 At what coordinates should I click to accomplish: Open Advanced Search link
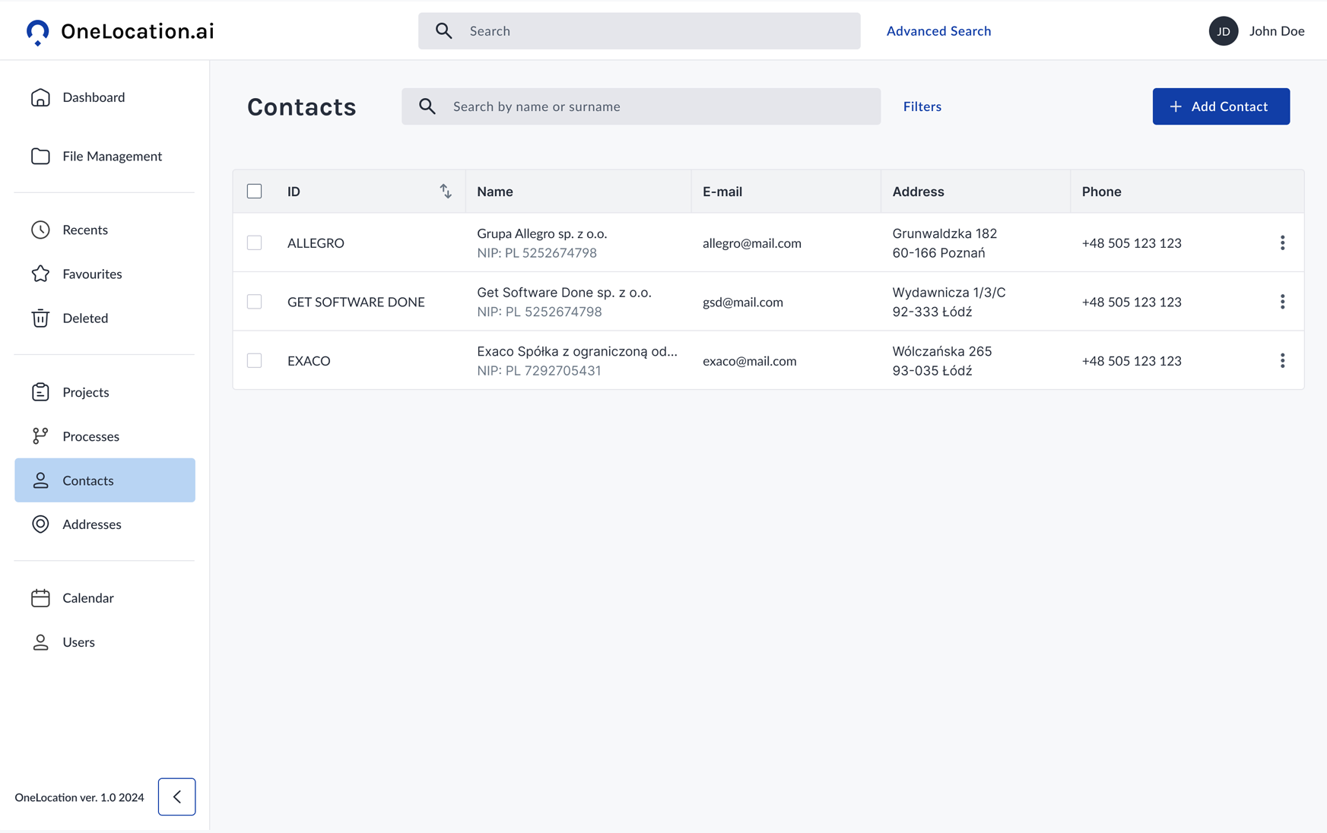point(939,31)
